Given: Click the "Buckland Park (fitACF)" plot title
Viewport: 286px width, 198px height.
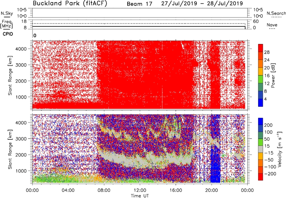Looking at the screenshot, I should coord(70,4).
